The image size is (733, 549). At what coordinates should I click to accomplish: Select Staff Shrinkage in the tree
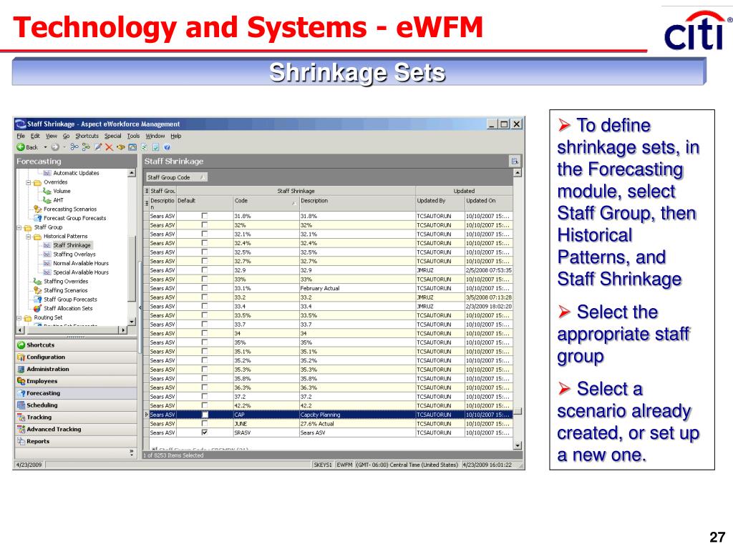(x=72, y=245)
